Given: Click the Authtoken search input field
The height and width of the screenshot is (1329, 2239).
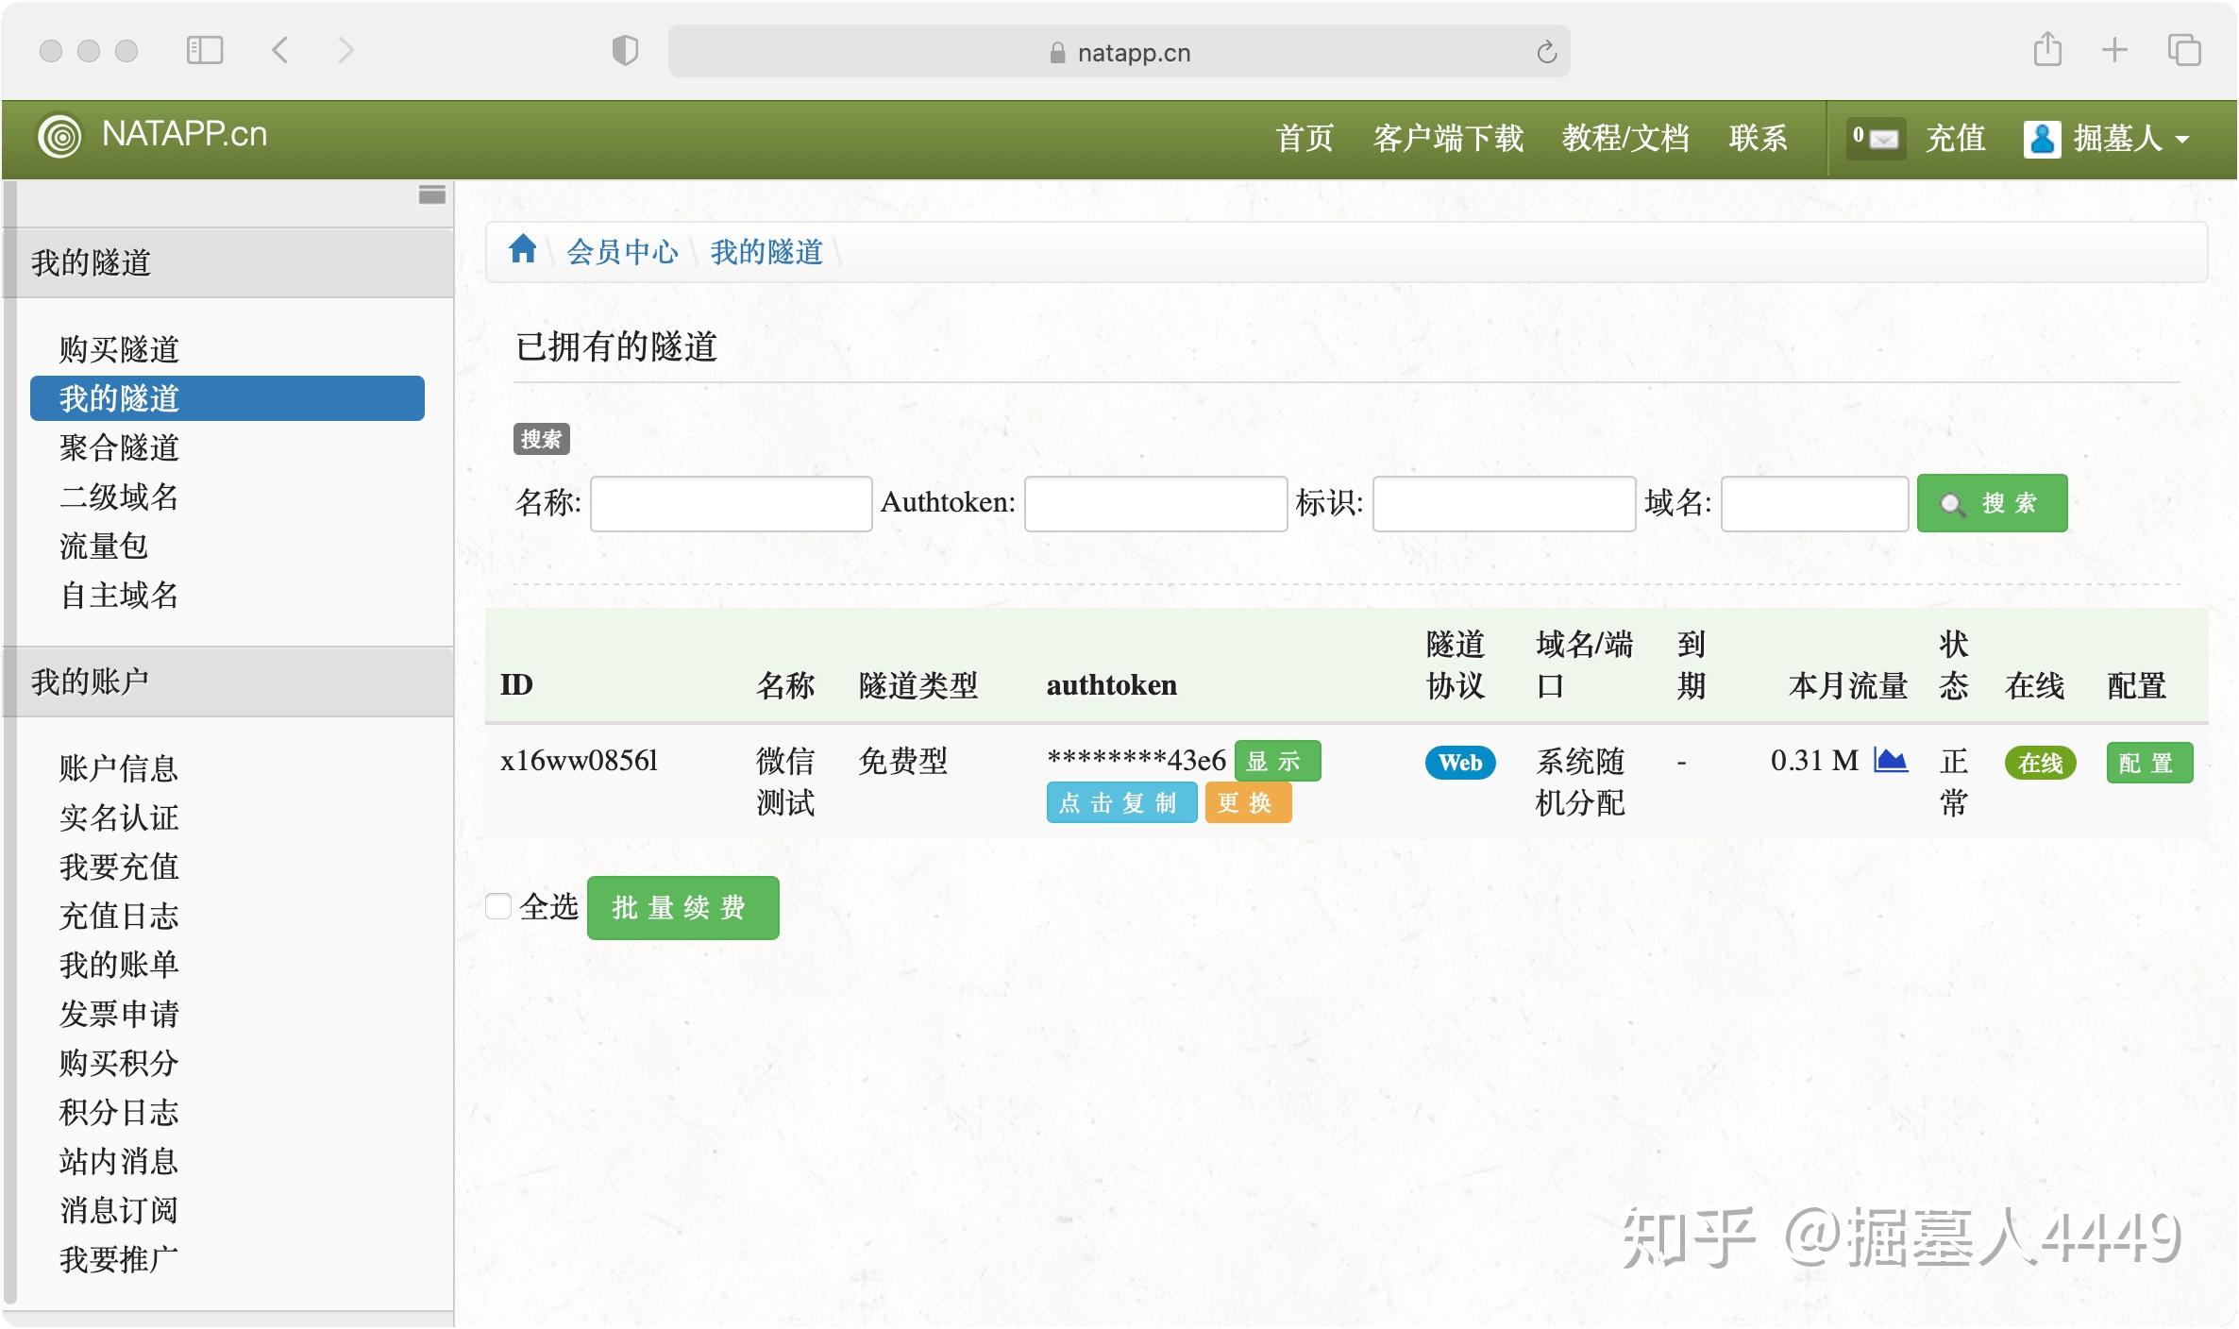Looking at the screenshot, I should 1154,503.
